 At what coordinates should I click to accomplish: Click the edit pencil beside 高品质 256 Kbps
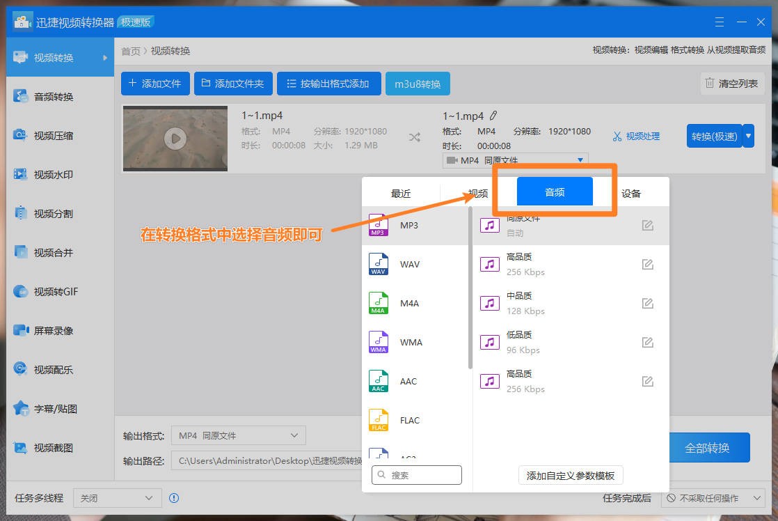(648, 264)
